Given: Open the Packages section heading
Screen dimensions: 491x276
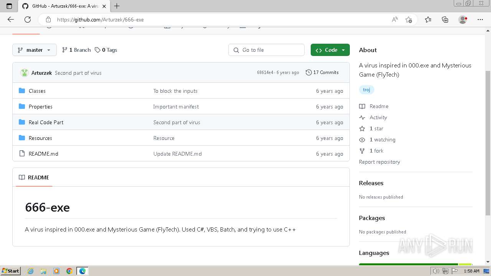Looking at the screenshot, I should (x=372, y=218).
